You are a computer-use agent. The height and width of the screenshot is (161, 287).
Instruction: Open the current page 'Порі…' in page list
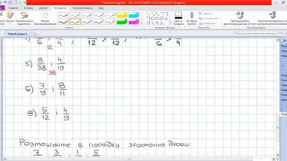click(284, 114)
